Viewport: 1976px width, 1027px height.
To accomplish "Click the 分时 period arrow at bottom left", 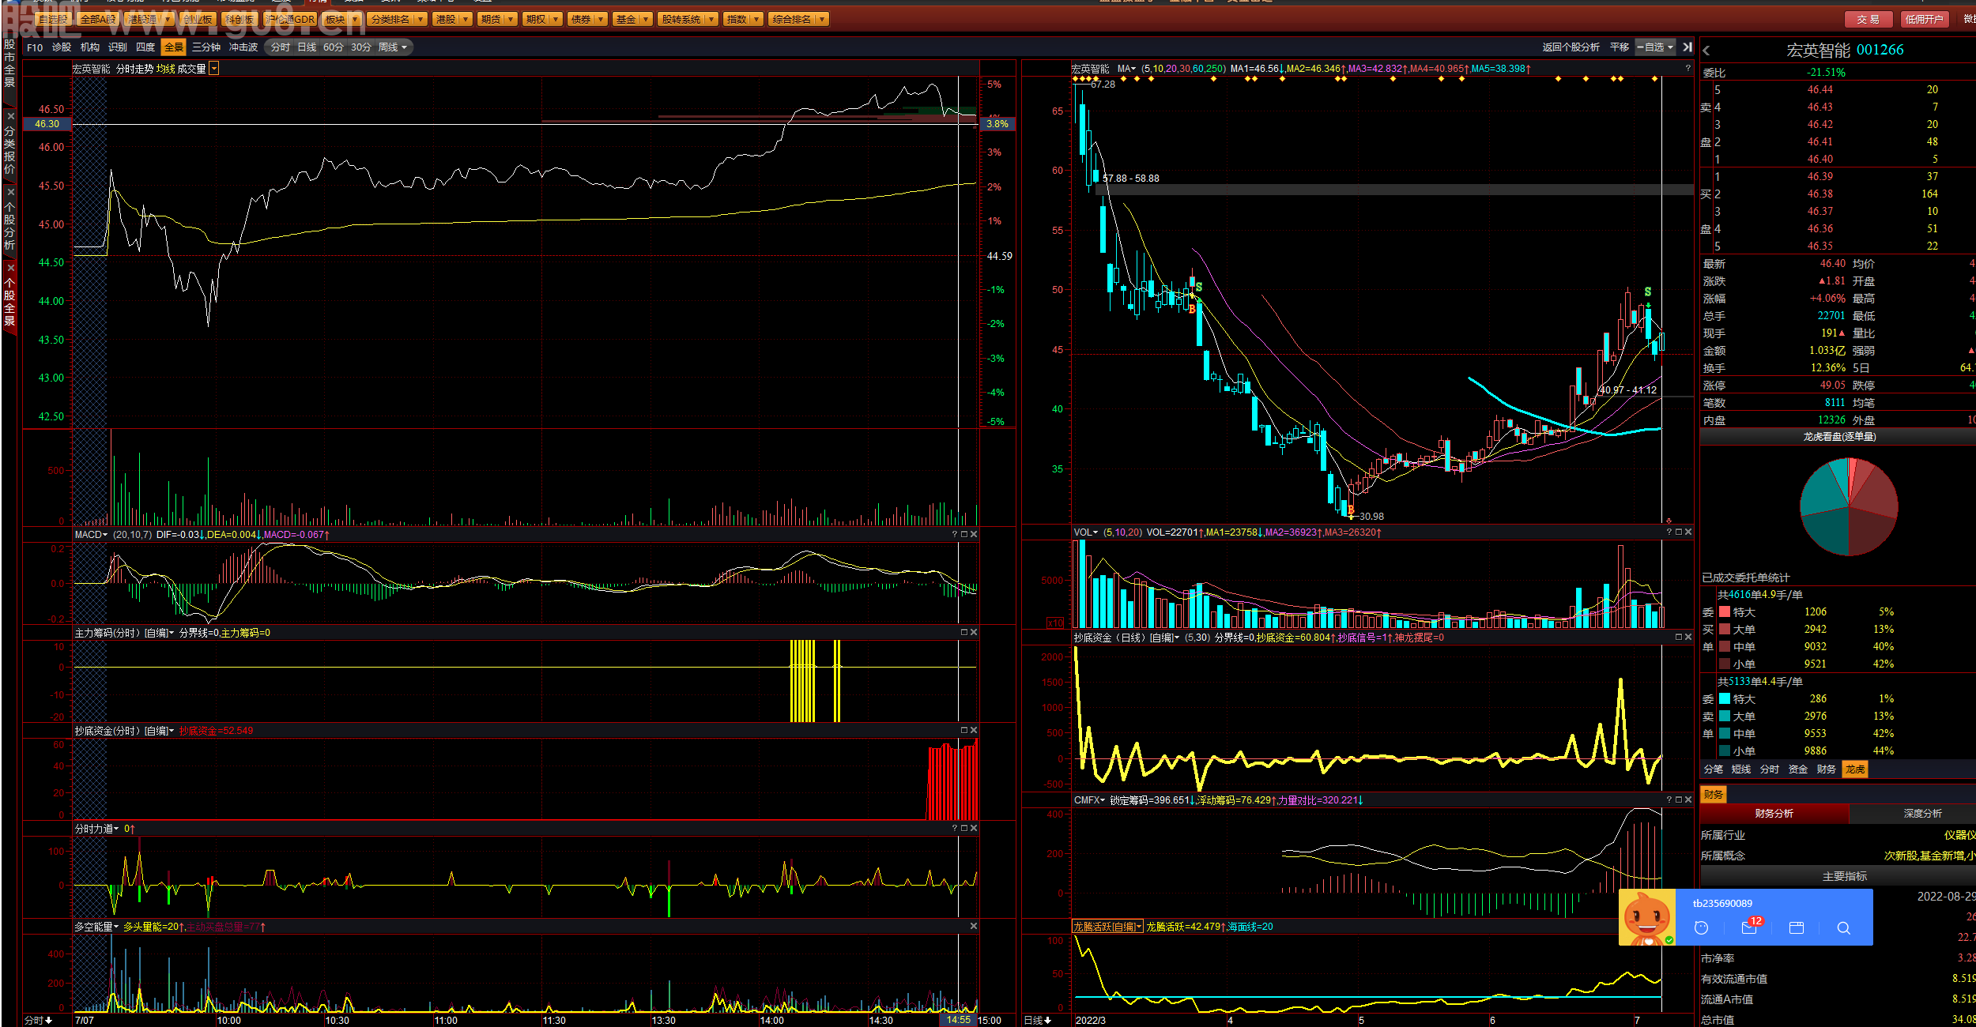I will 48,1021.
